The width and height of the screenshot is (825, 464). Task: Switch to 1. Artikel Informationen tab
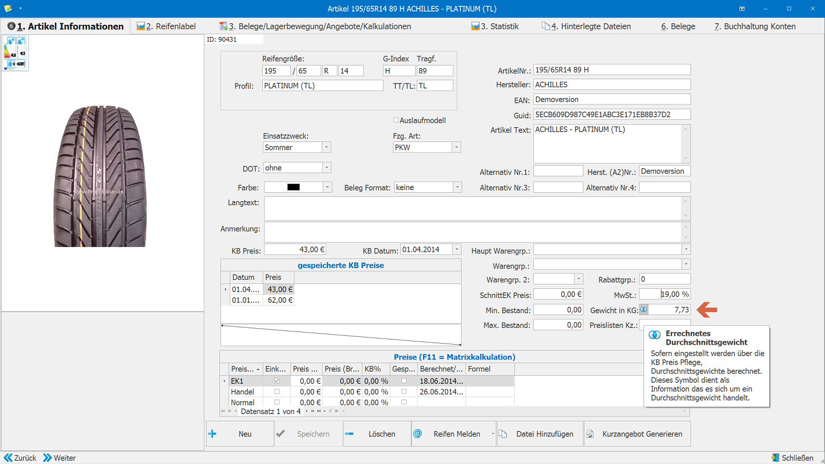(66, 26)
